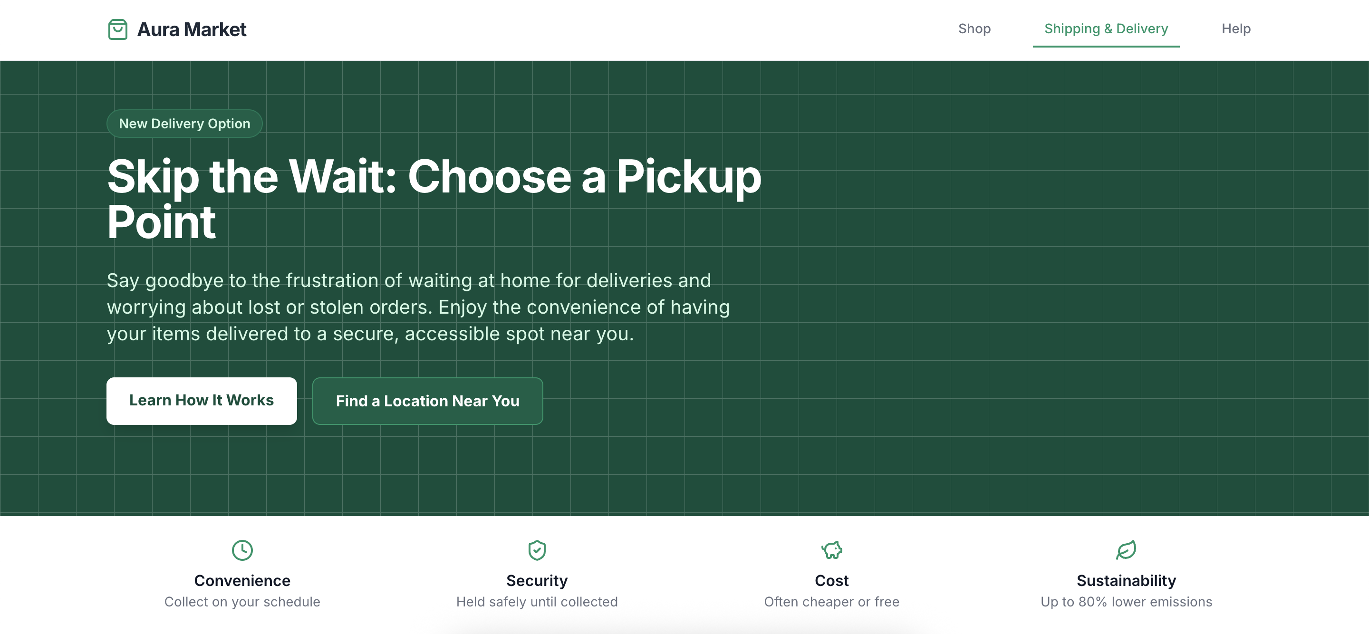Click the Skip the Wait headline
The image size is (1369, 634).
point(434,199)
